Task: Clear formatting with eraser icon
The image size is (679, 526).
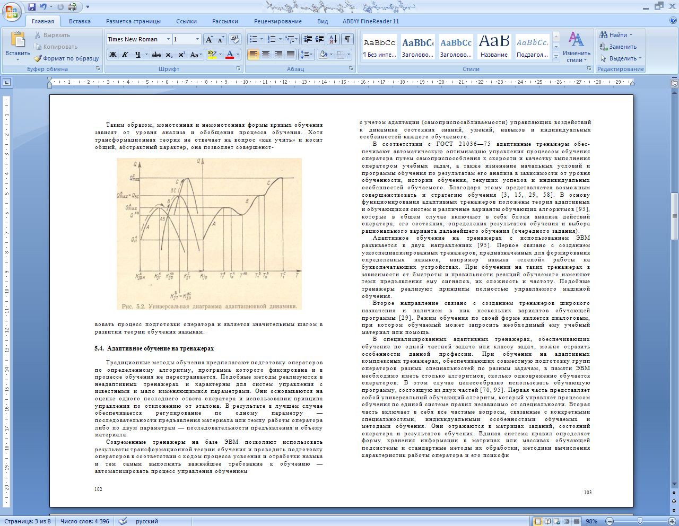Action: click(x=235, y=39)
